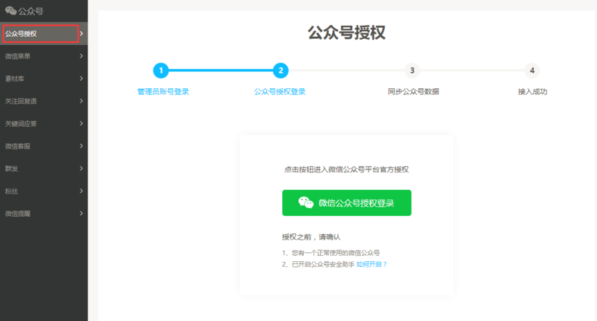597x321 pixels.
Task: Expand the chevron next to 微信菜单
Action: pos(81,56)
